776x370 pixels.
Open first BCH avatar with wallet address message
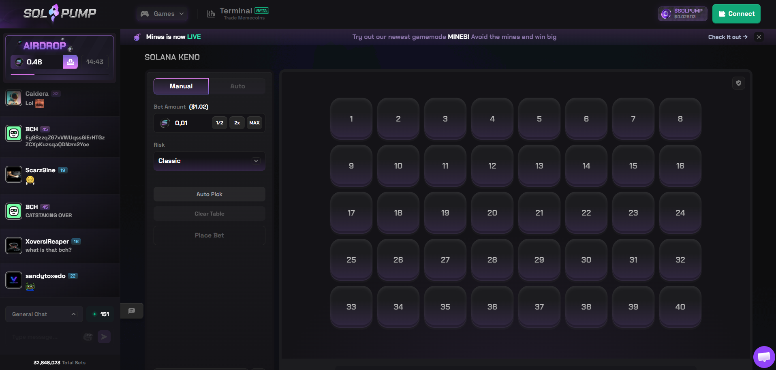point(14,133)
